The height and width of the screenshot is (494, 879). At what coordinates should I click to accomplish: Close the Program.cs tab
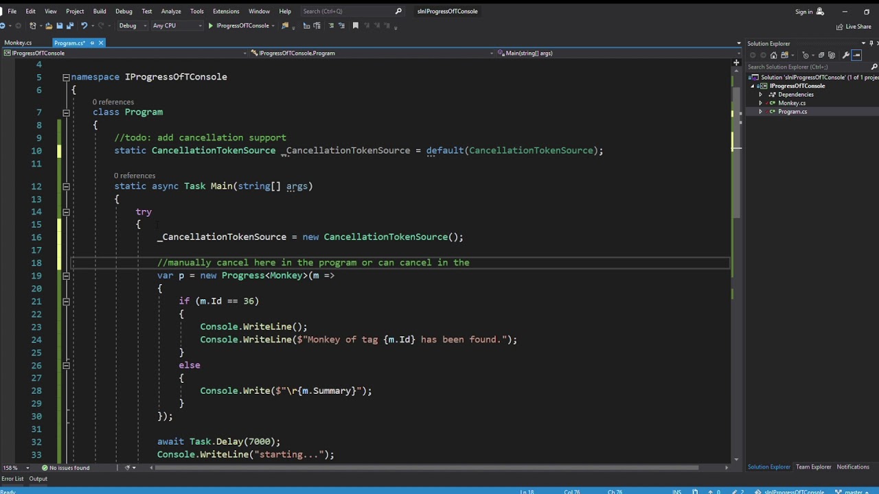(x=100, y=43)
